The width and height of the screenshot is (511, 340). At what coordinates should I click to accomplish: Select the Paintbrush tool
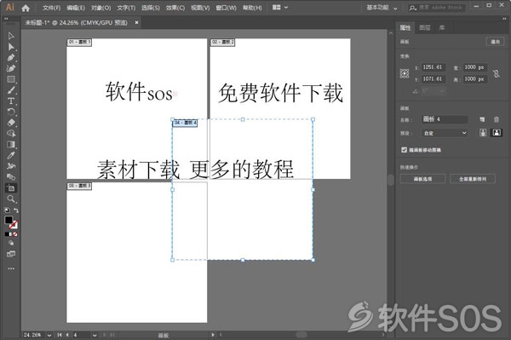click(x=11, y=90)
